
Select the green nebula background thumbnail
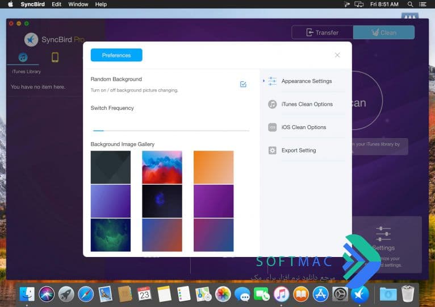(110, 235)
